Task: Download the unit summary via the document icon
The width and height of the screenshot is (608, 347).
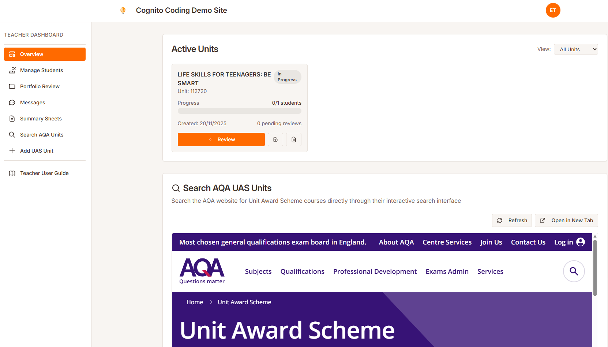Action: [x=275, y=139]
